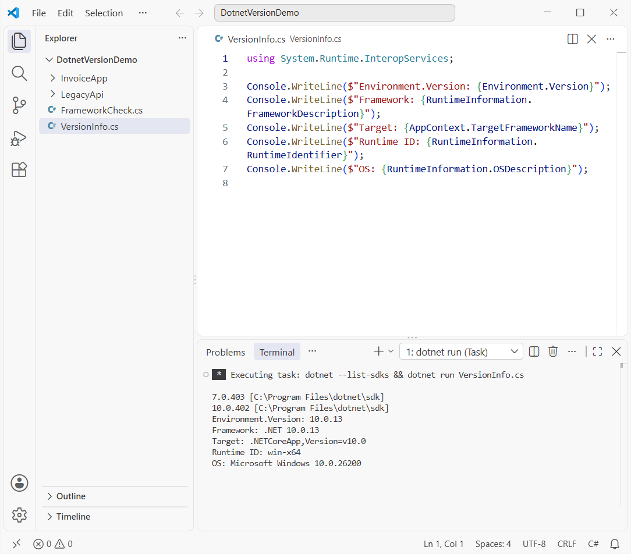The height and width of the screenshot is (554, 631).
Task: Split the editor to the right
Action: click(x=572, y=39)
